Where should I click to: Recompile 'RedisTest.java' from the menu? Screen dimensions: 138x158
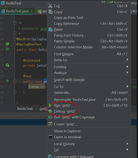[x=89, y=100]
